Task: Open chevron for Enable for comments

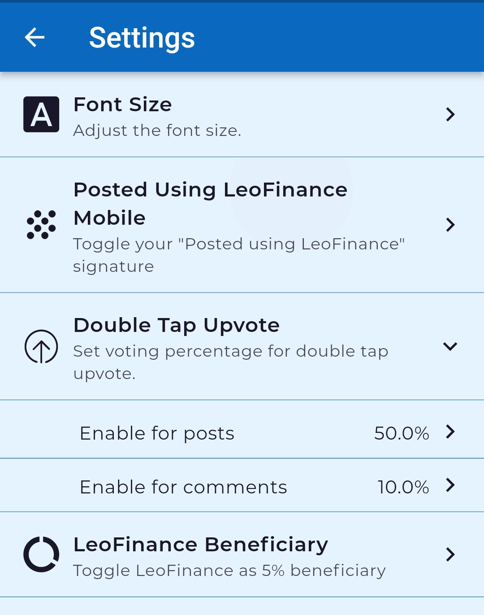Action: [450, 485]
